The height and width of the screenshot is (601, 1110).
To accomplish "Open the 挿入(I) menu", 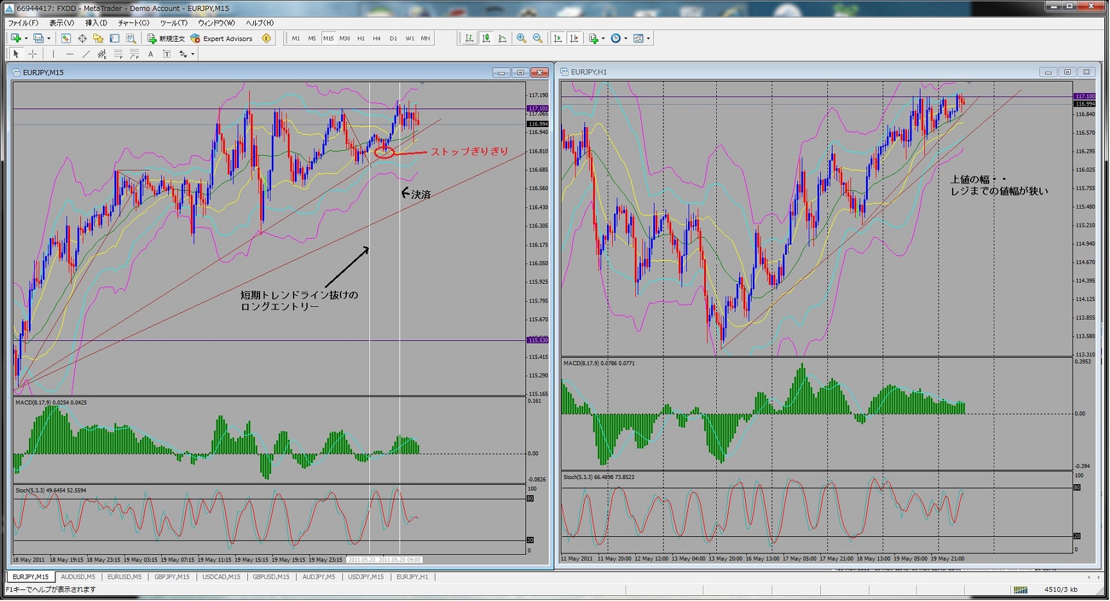I will (x=96, y=23).
